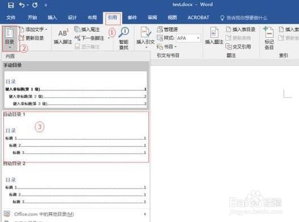Expand submenu arrow beside Office.com 中的其他目录

[145, 214]
